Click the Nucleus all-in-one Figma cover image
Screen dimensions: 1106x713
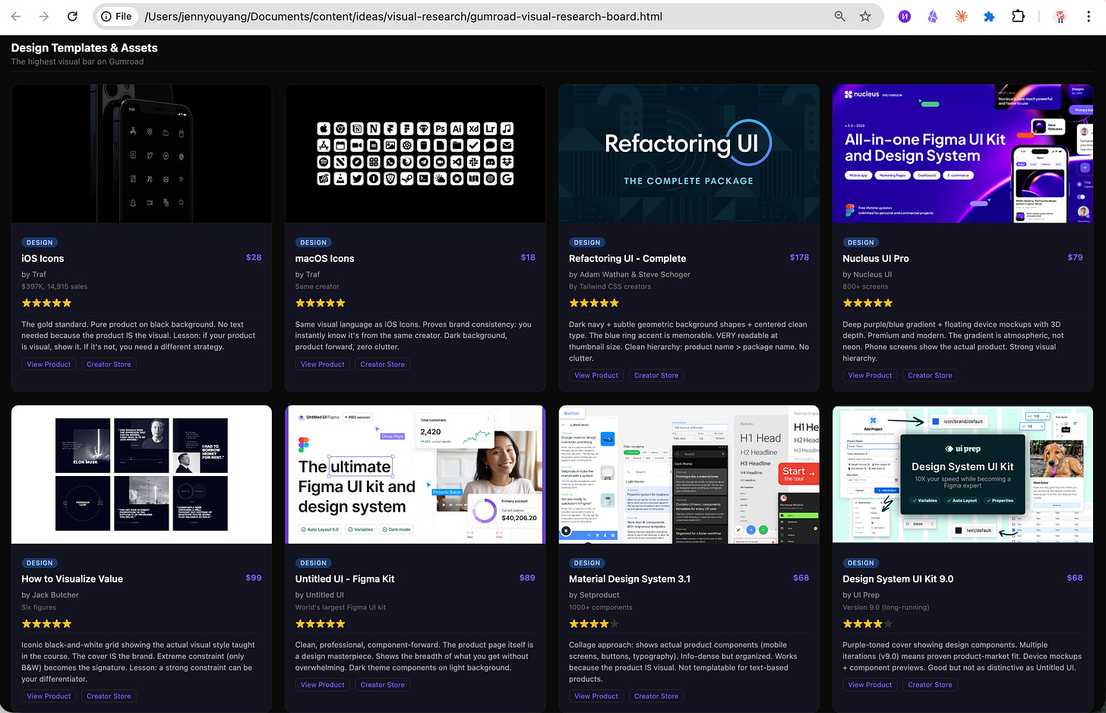[x=962, y=153]
